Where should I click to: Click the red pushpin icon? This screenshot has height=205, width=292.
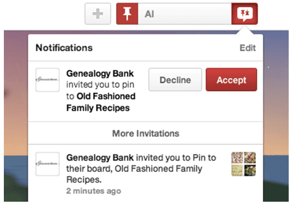coord(127,14)
